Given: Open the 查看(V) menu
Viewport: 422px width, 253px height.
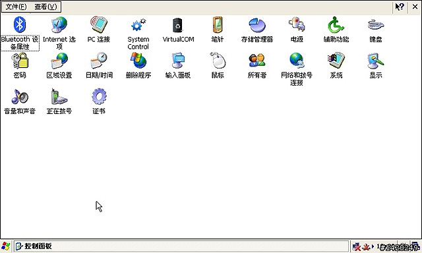Looking at the screenshot, I should (45, 7).
